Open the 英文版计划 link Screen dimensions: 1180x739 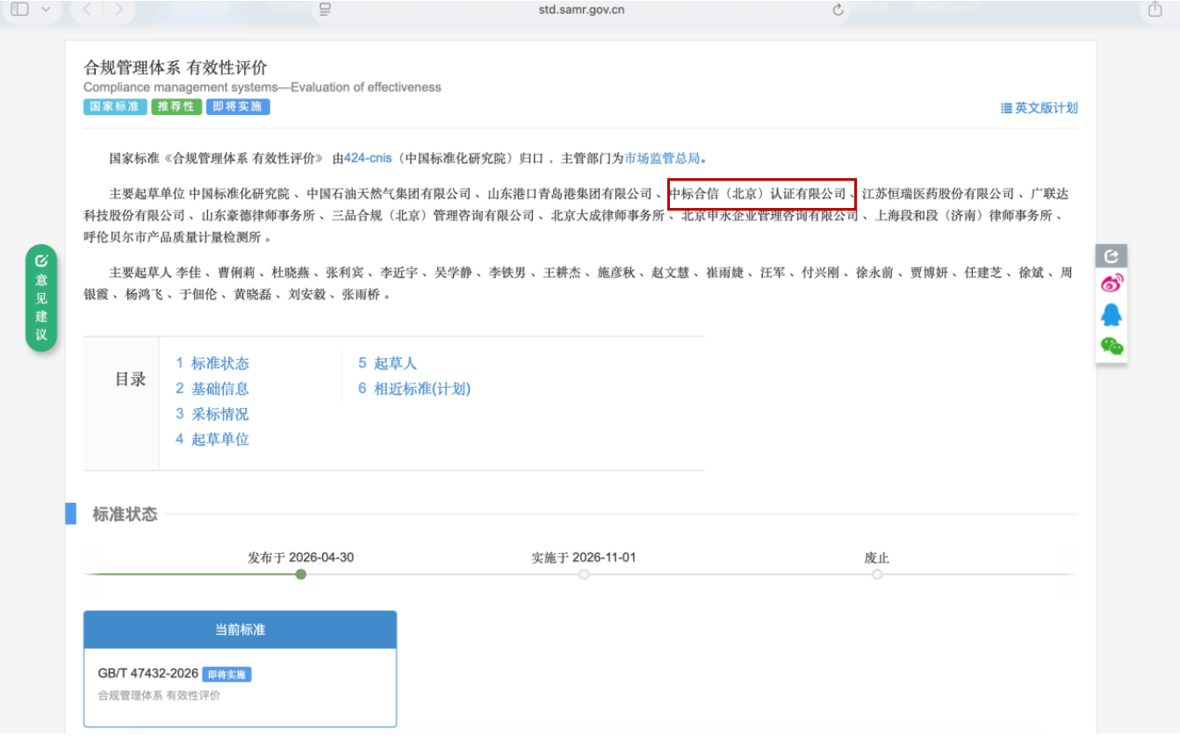click(1040, 108)
